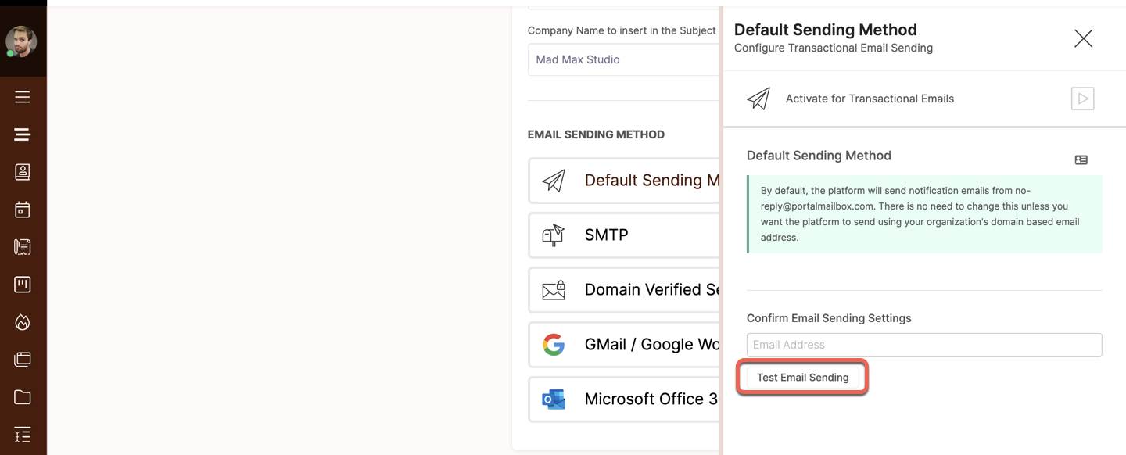Open the kanban board icon in sidebar
The image size is (1126, 455).
pyautogui.click(x=23, y=285)
